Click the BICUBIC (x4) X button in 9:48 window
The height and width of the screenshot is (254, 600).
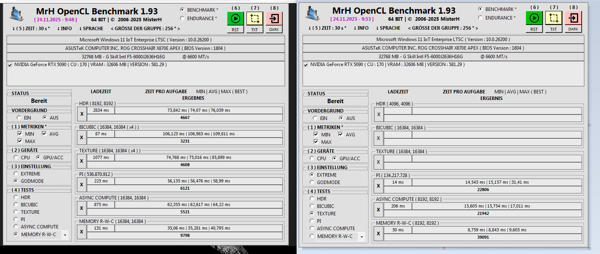tap(81, 137)
